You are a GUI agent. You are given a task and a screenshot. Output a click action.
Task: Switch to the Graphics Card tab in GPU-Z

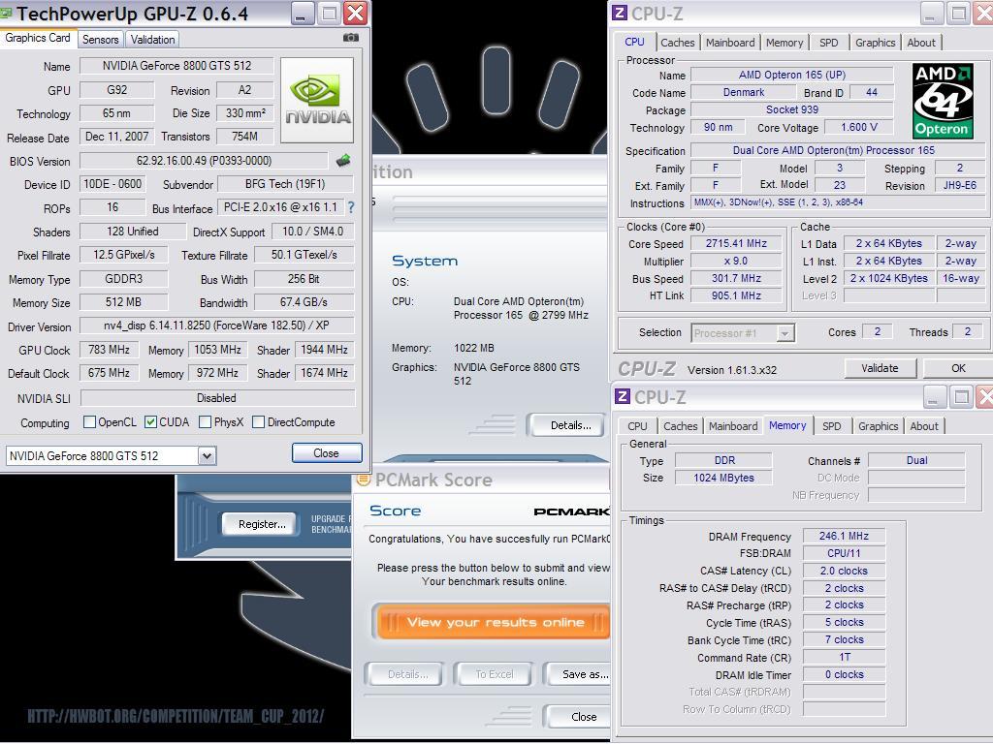tap(38, 38)
